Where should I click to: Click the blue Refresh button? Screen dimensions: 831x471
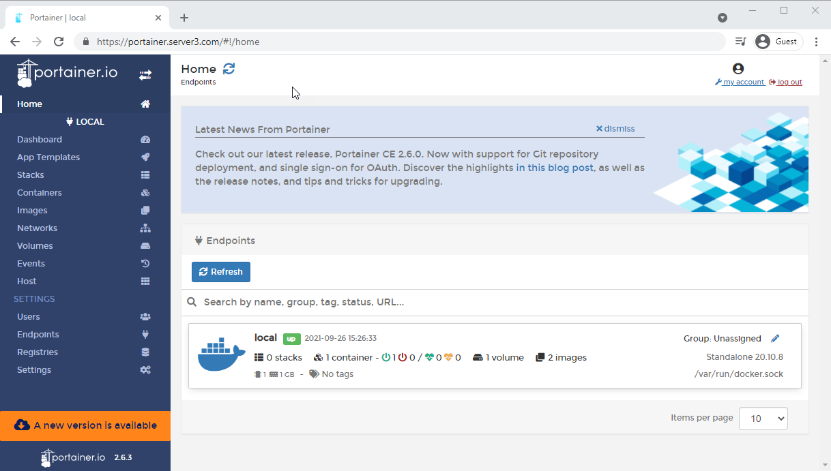point(221,272)
